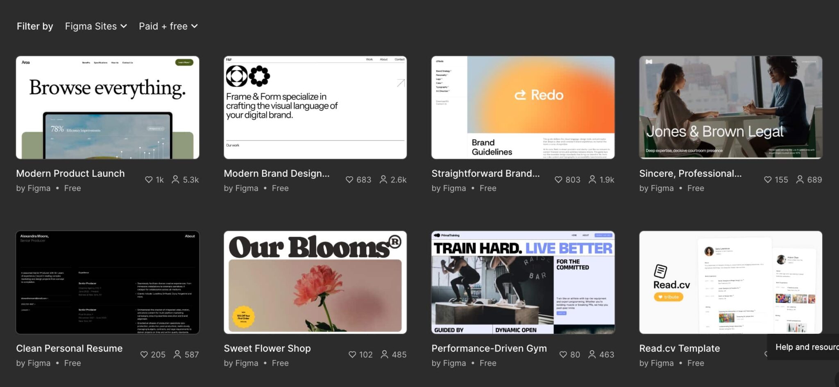Click the heart icon on Sweet Flower Shop
Screen dimensions: 839x387
[x=352, y=354]
